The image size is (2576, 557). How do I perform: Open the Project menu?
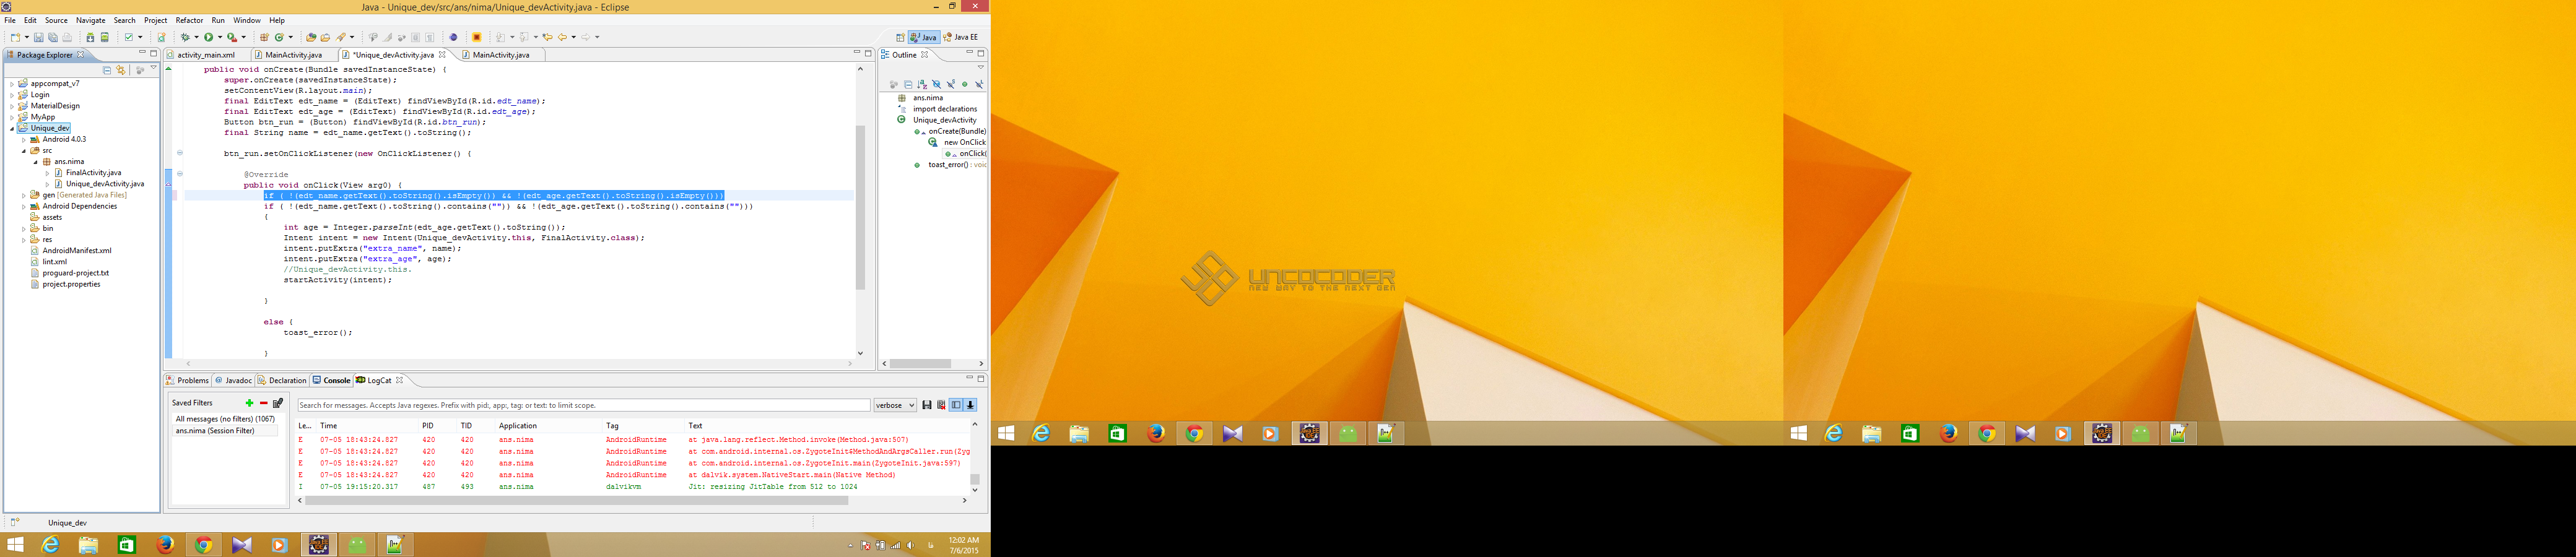(x=156, y=20)
